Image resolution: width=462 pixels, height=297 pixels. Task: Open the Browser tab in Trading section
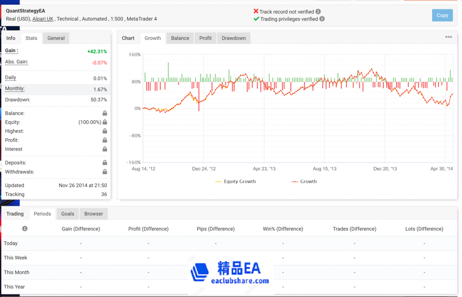tap(93, 214)
